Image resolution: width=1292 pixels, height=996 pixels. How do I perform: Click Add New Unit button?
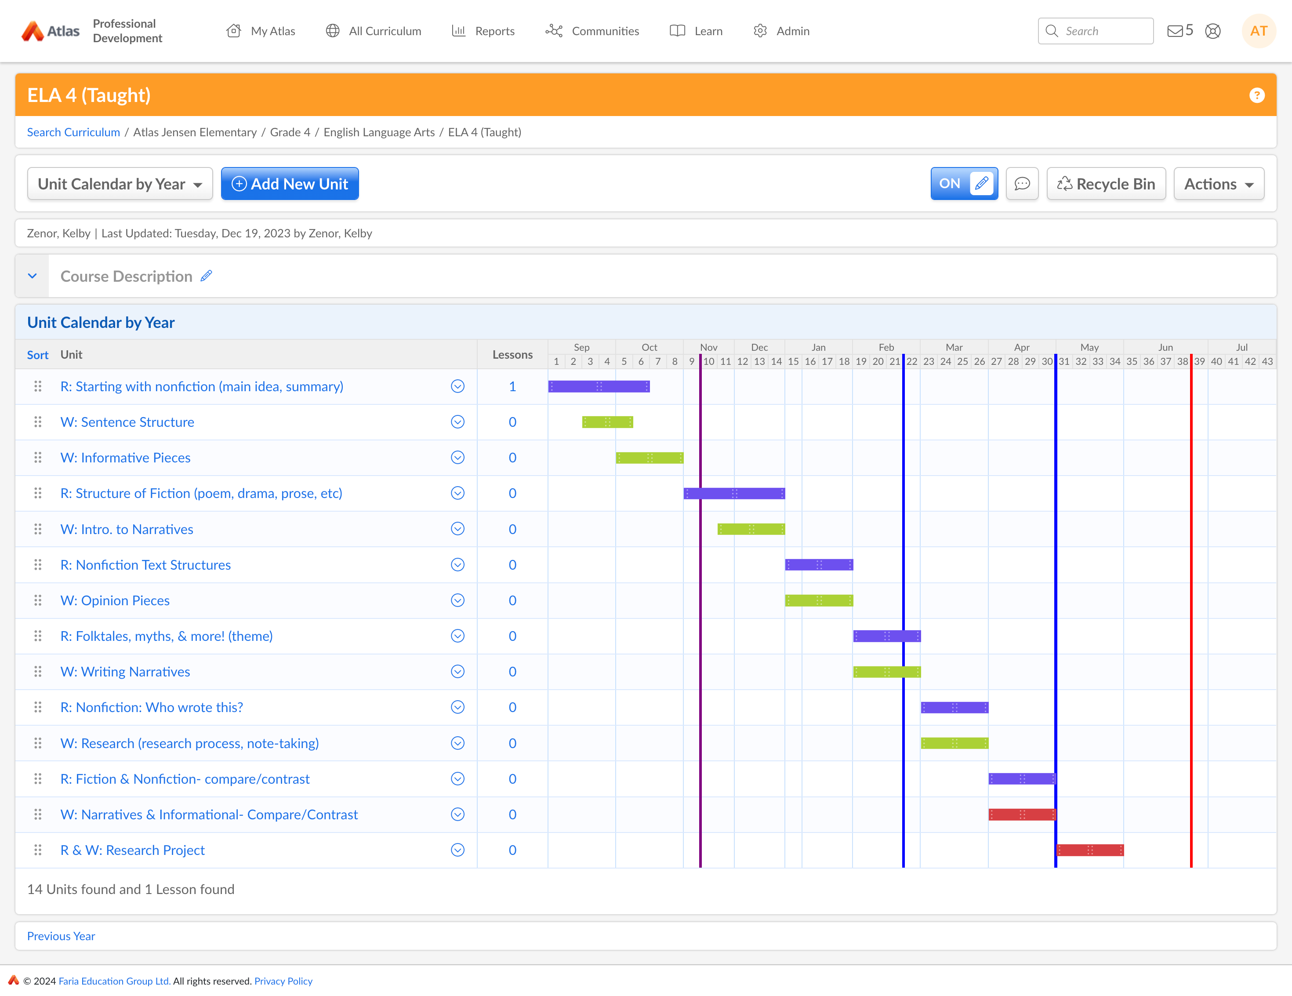(289, 184)
